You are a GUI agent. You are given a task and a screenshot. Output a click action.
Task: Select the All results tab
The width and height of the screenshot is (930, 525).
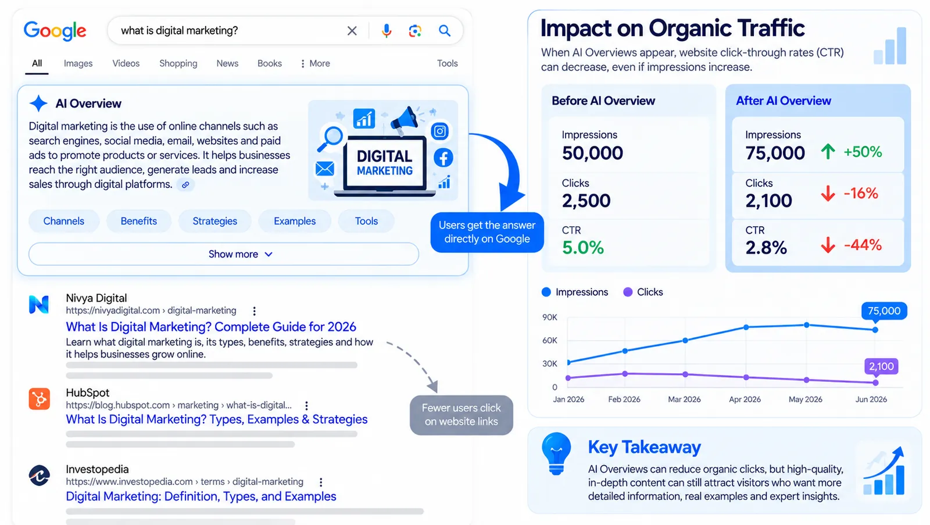coord(37,63)
